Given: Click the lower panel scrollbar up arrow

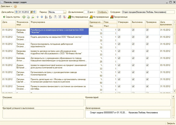Looking at the screenshot, I should 173,97.
